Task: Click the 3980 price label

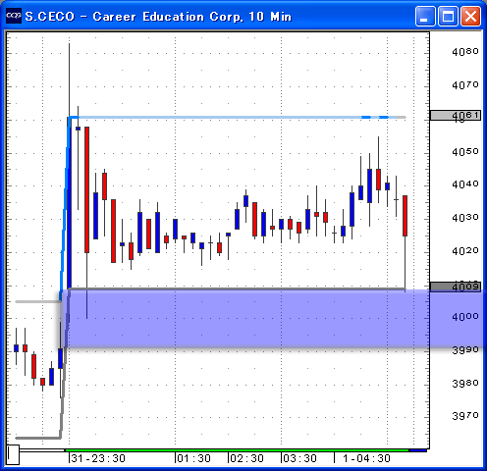Action: (464, 383)
